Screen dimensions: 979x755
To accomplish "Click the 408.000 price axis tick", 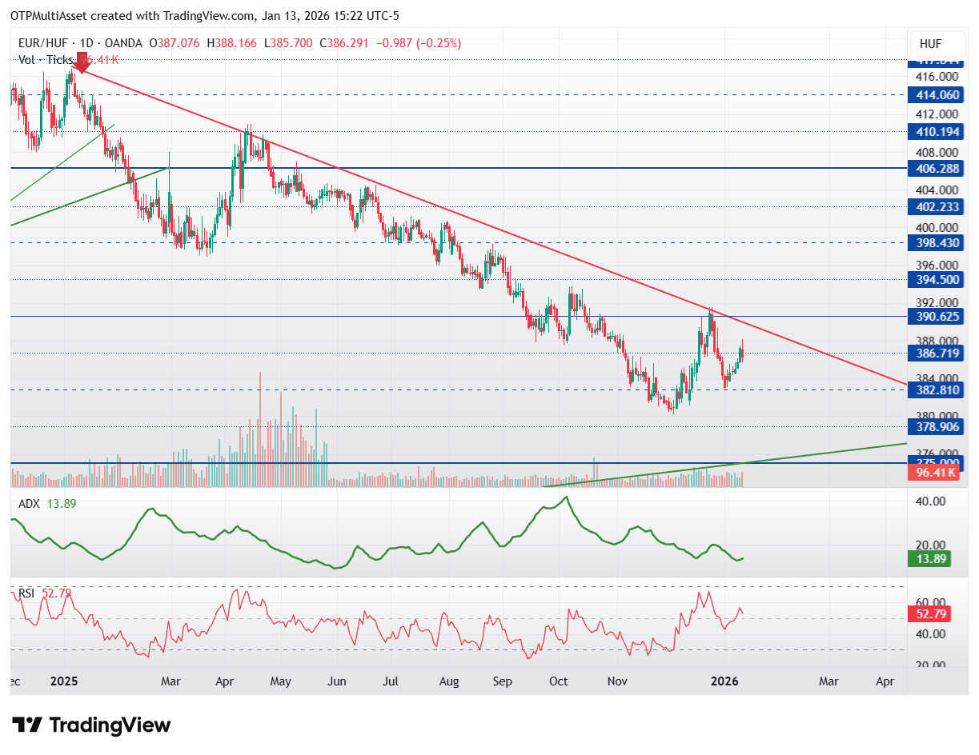I will [x=937, y=152].
